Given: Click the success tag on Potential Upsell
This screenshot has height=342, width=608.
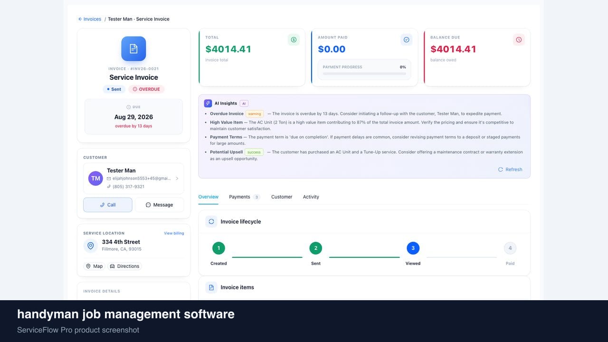Looking at the screenshot, I should click(254, 152).
